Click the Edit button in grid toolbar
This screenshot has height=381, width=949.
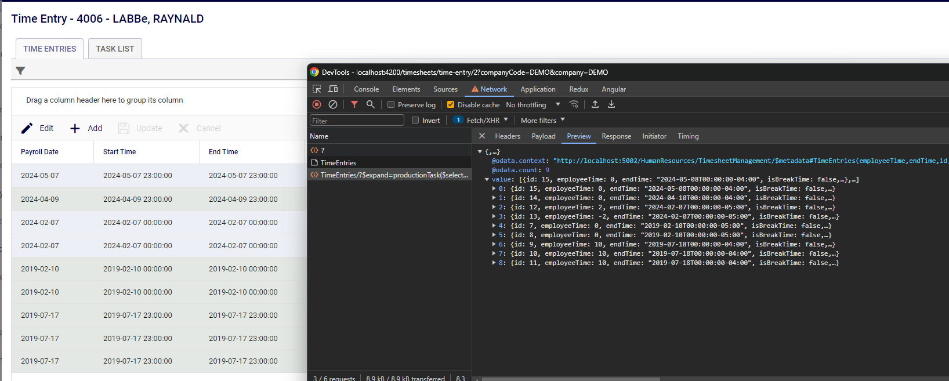click(38, 128)
